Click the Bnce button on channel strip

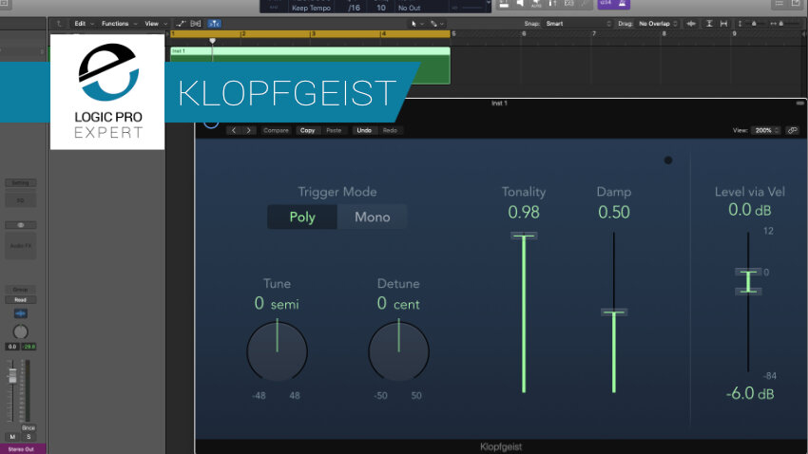(29, 427)
